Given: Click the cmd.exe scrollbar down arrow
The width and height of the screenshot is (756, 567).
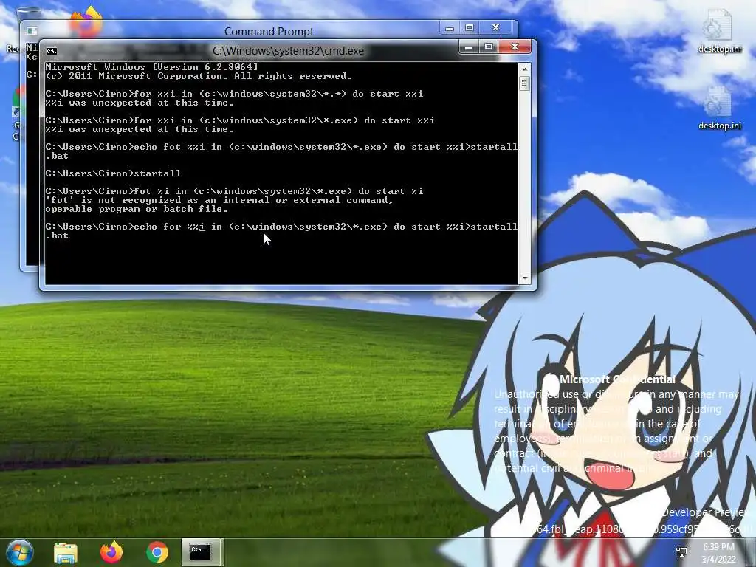Looking at the screenshot, I should click(x=525, y=278).
